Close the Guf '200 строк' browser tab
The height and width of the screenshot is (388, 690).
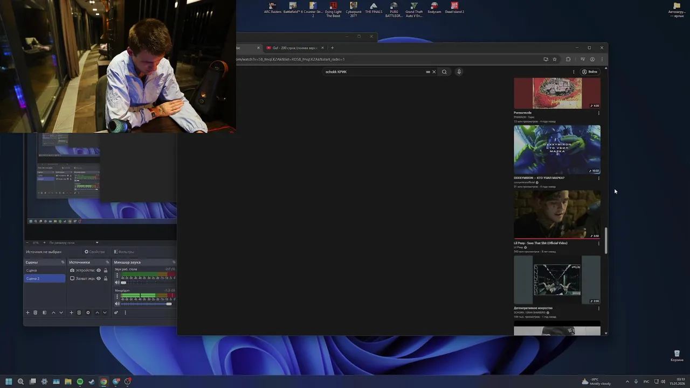323,48
